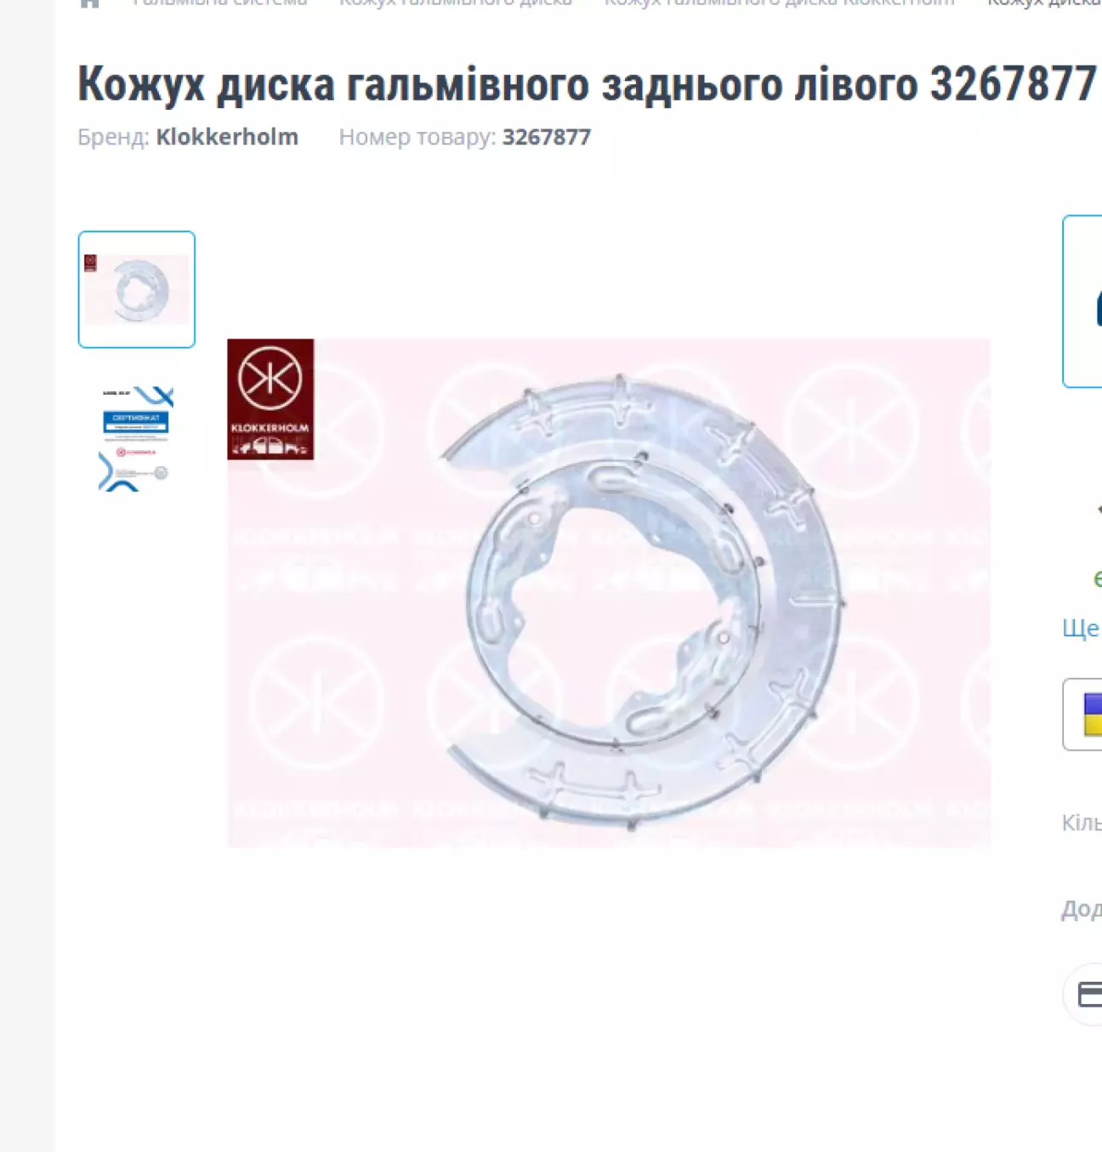
Task: Open the Klokkerholm brand link
Action: (x=227, y=137)
